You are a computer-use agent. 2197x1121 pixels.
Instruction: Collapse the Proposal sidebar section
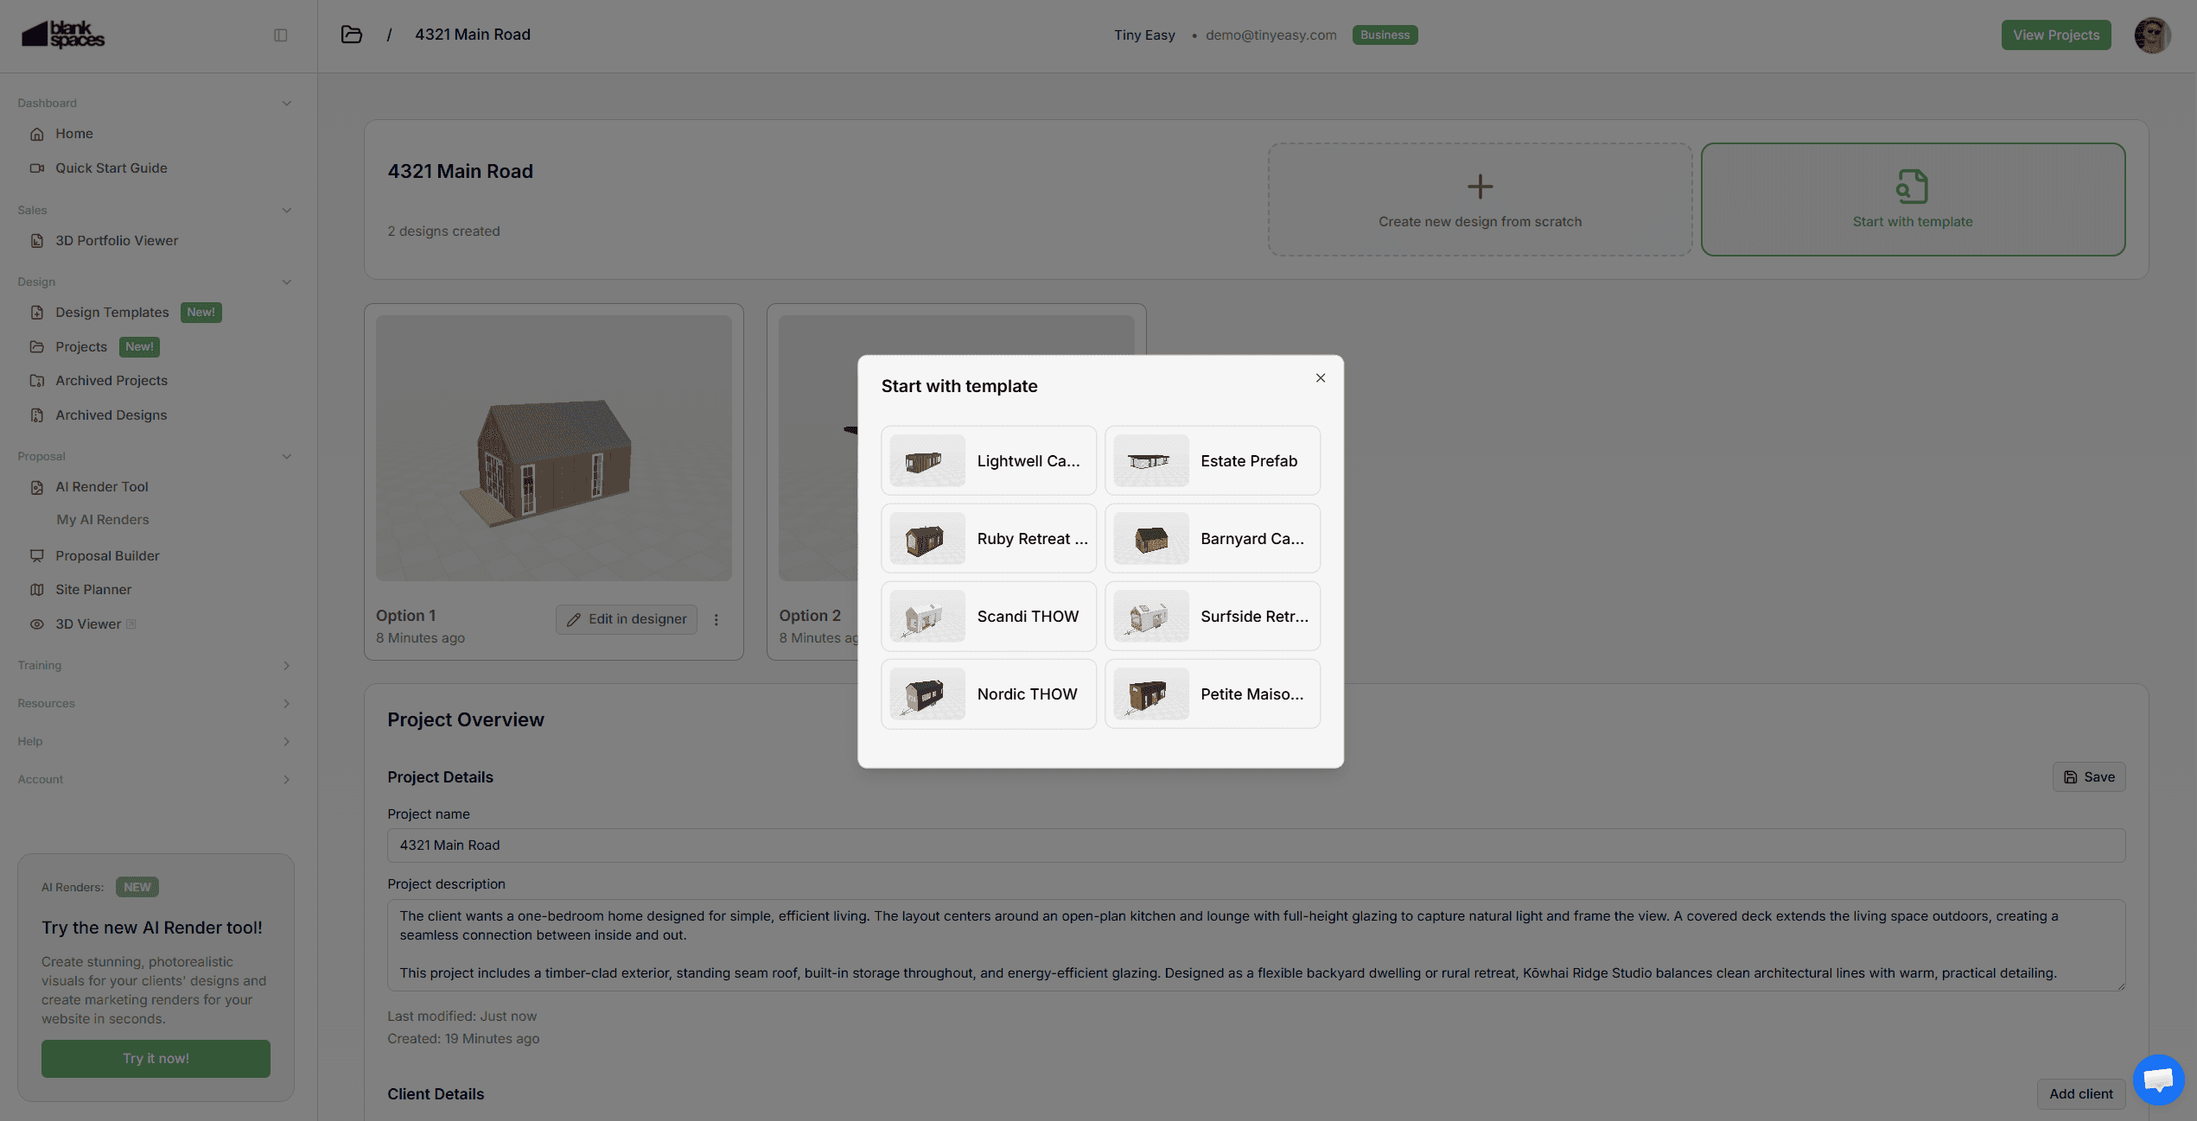286,456
